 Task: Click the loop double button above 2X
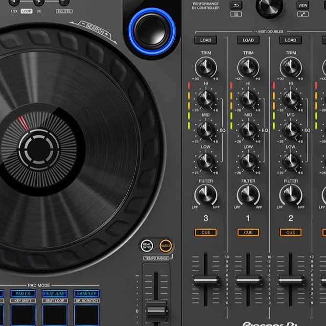click(x=39, y=2)
